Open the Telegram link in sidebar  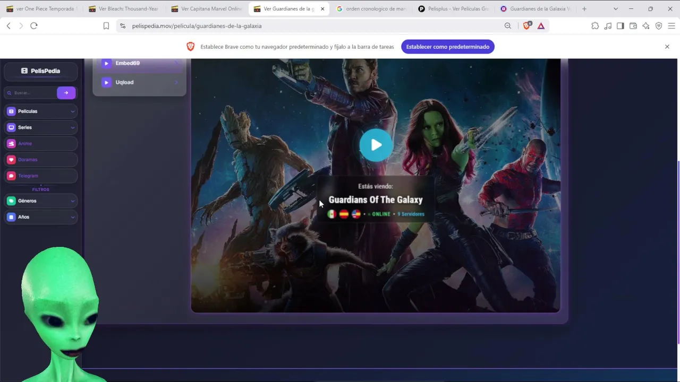(x=28, y=176)
